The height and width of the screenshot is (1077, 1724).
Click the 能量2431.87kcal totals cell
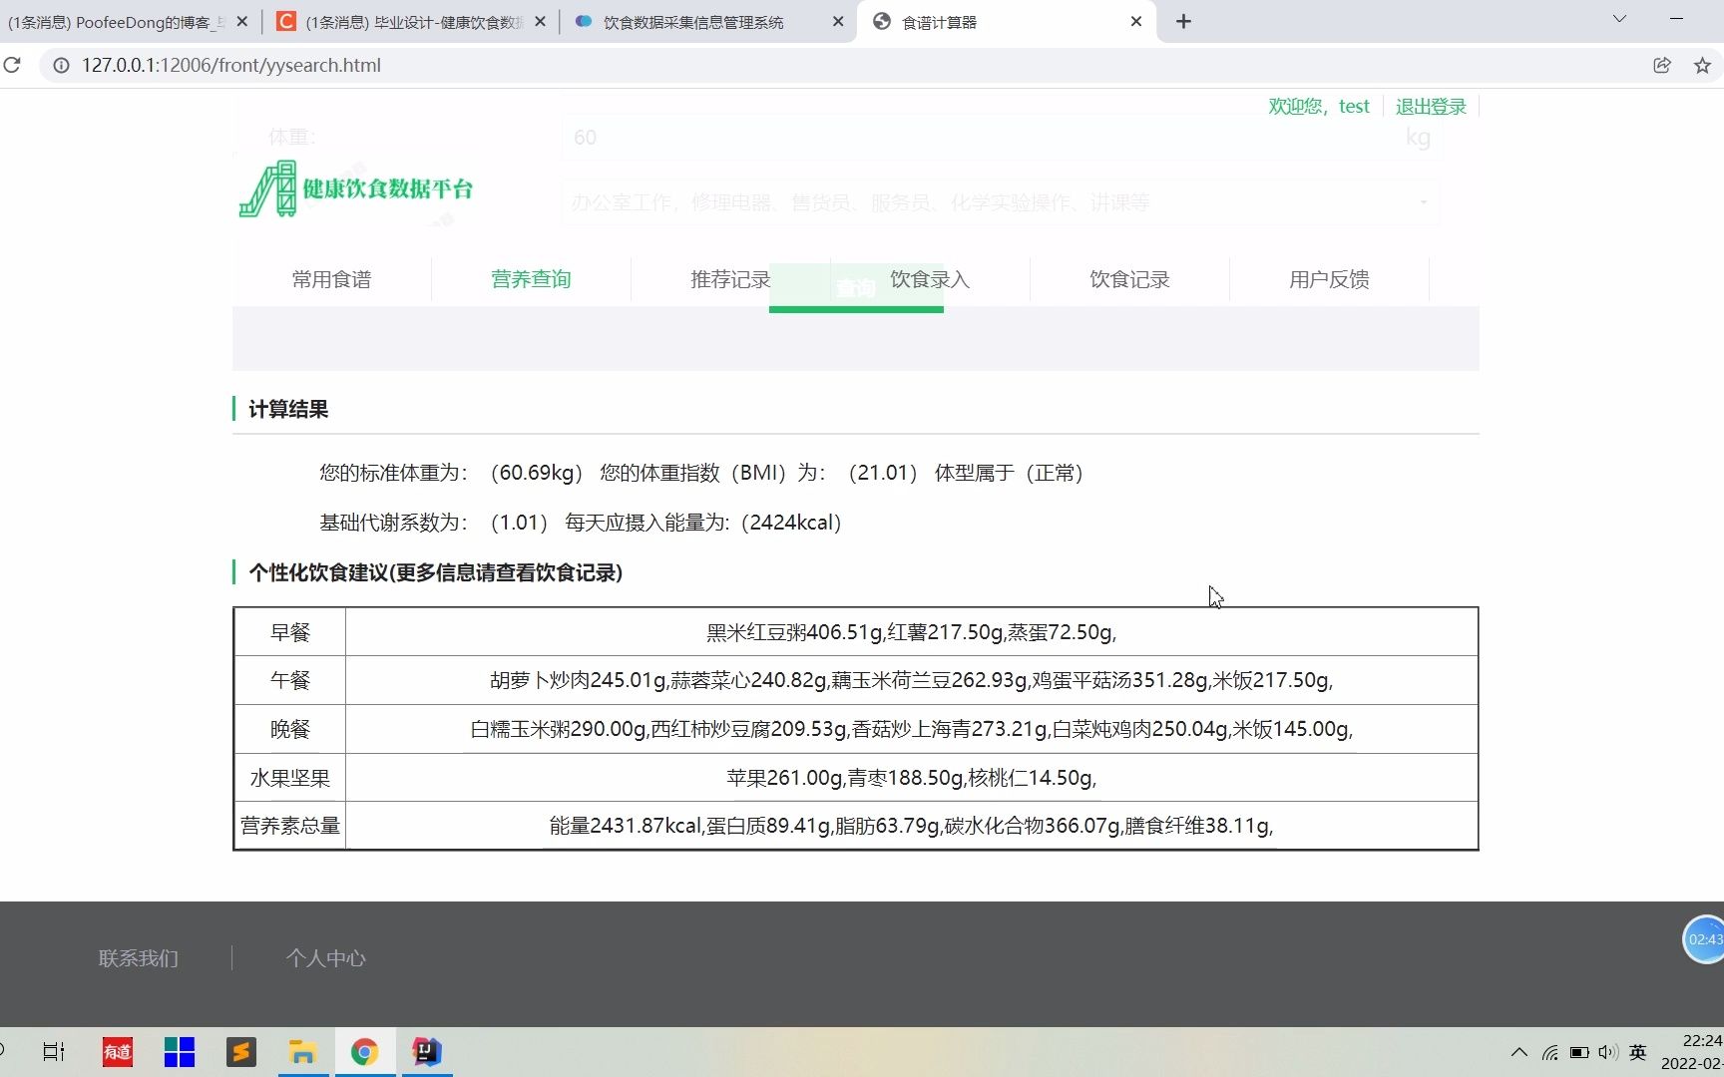point(911,826)
